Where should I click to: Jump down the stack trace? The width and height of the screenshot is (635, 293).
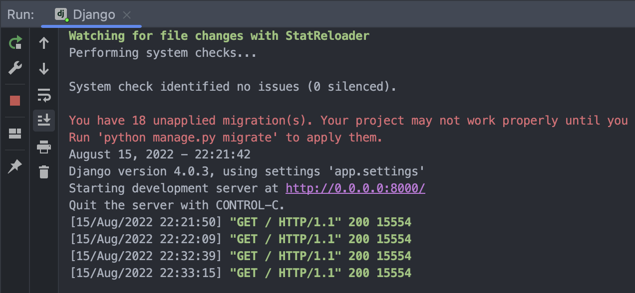pos(44,68)
